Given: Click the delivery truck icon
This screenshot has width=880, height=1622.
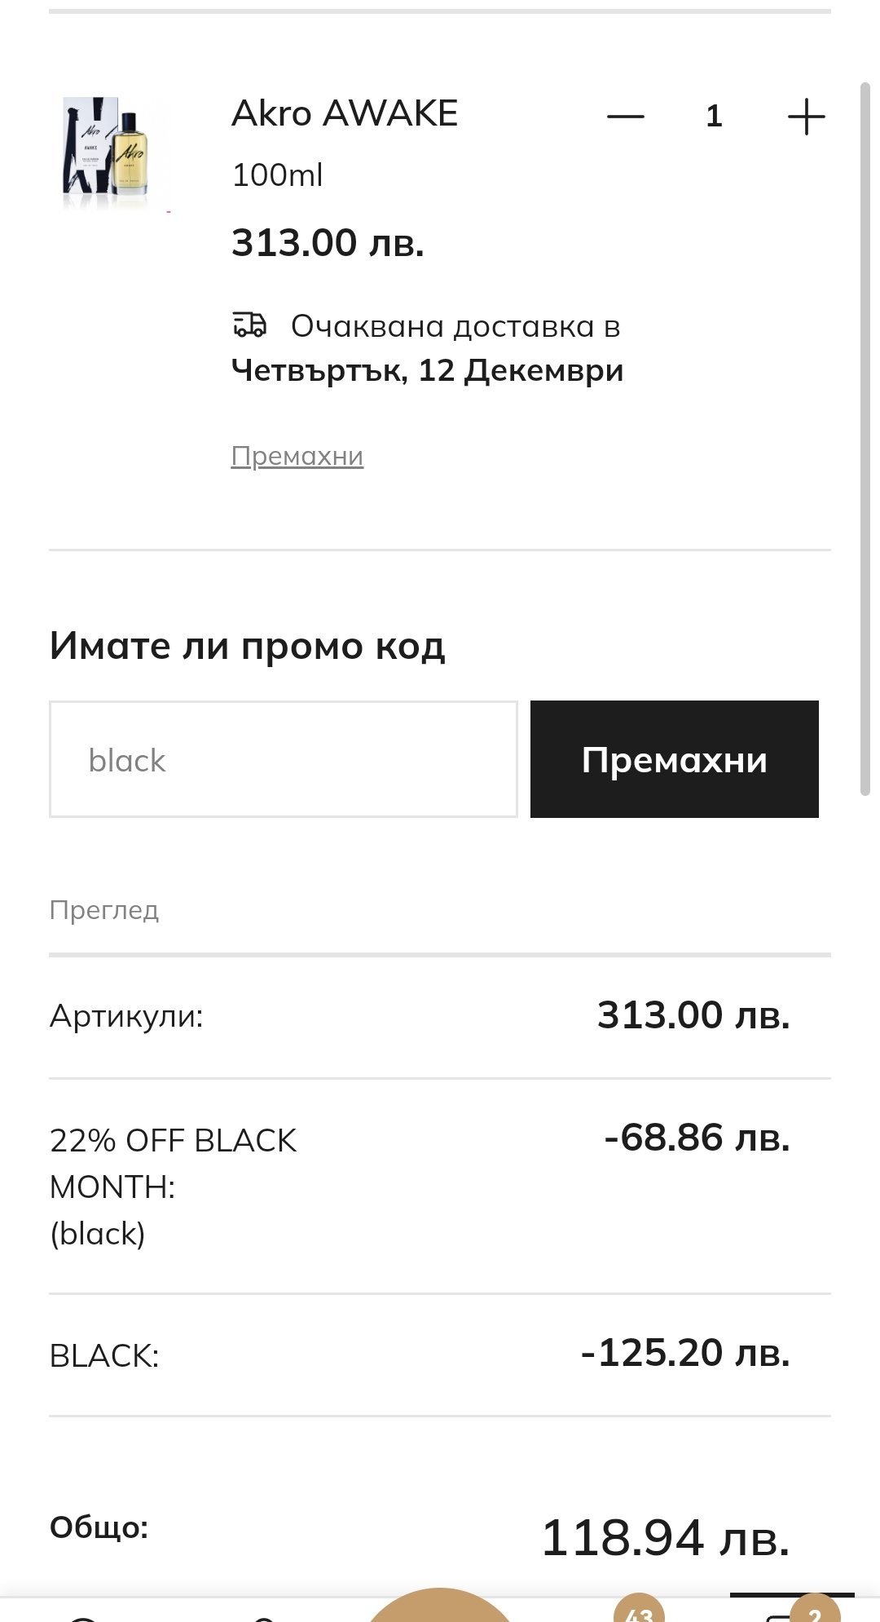Looking at the screenshot, I should pos(249,325).
